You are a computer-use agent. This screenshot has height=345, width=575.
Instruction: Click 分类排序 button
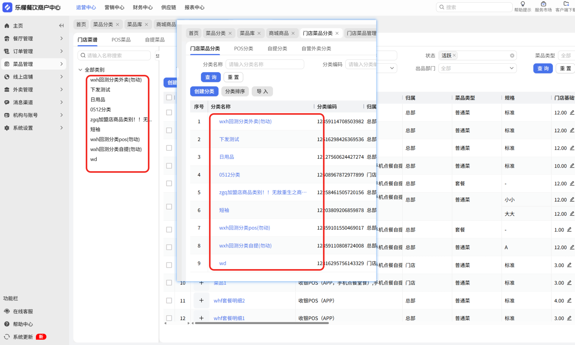pyautogui.click(x=235, y=91)
